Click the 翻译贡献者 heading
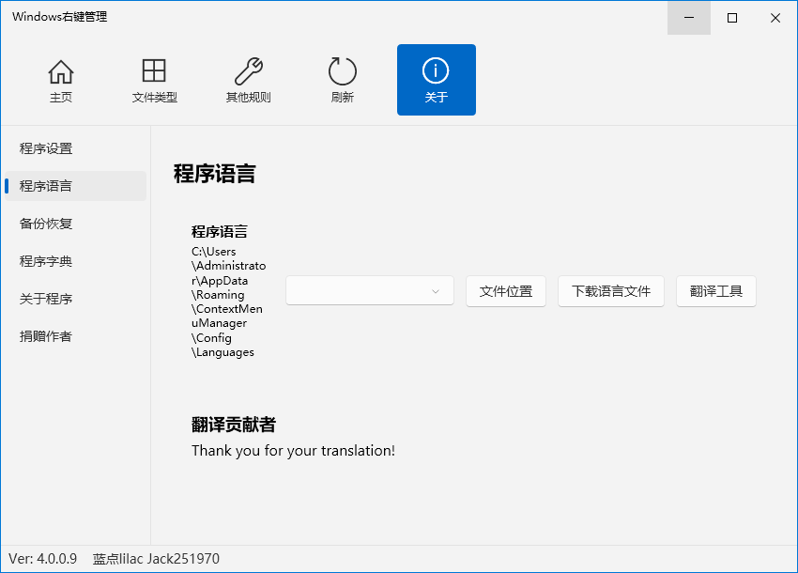Image resolution: width=798 pixels, height=573 pixels. click(x=234, y=425)
